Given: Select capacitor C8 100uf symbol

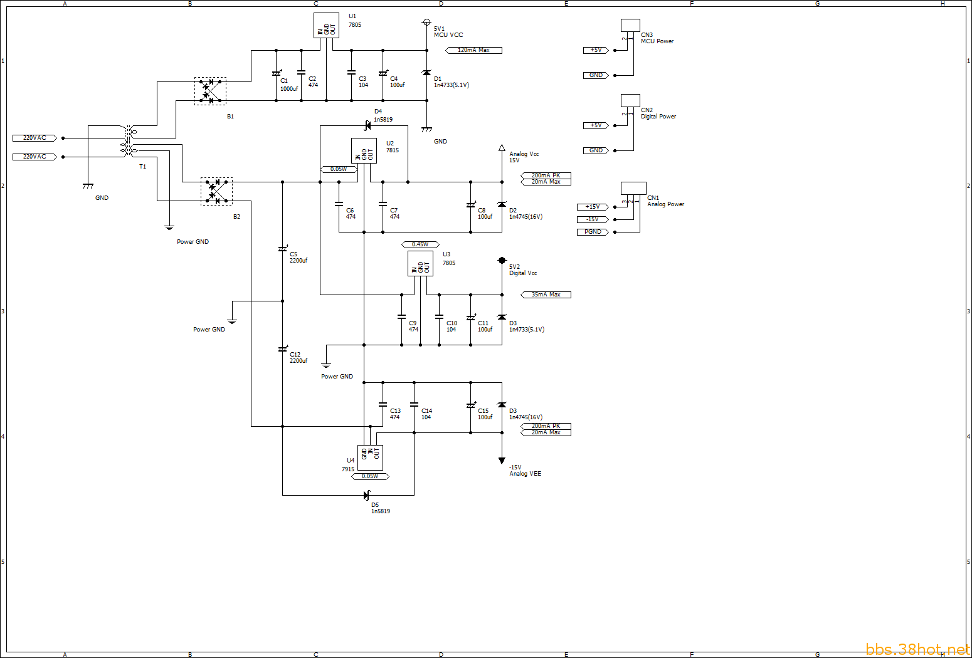Looking at the screenshot, I should pyautogui.click(x=470, y=205).
